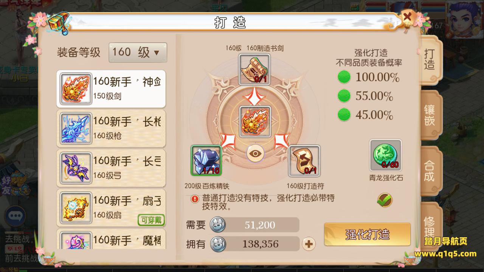Select the 160级打造符 scroll icon

(x=304, y=161)
